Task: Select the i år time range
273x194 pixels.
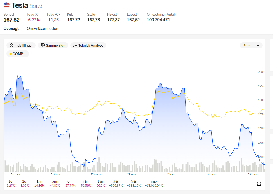Action: (85, 183)
